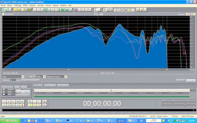Click the new file icon in toolbar
The height and width of the screenshot is (123, 197).
point(15,10)
